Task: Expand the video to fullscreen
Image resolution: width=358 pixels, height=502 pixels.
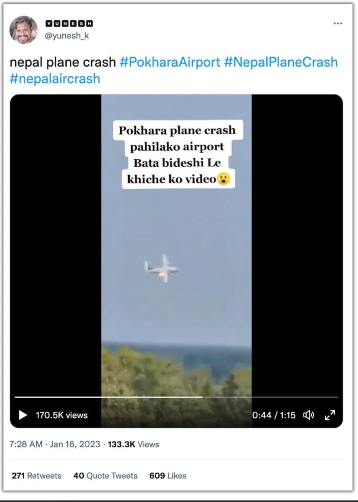Action: click(330, 415)
